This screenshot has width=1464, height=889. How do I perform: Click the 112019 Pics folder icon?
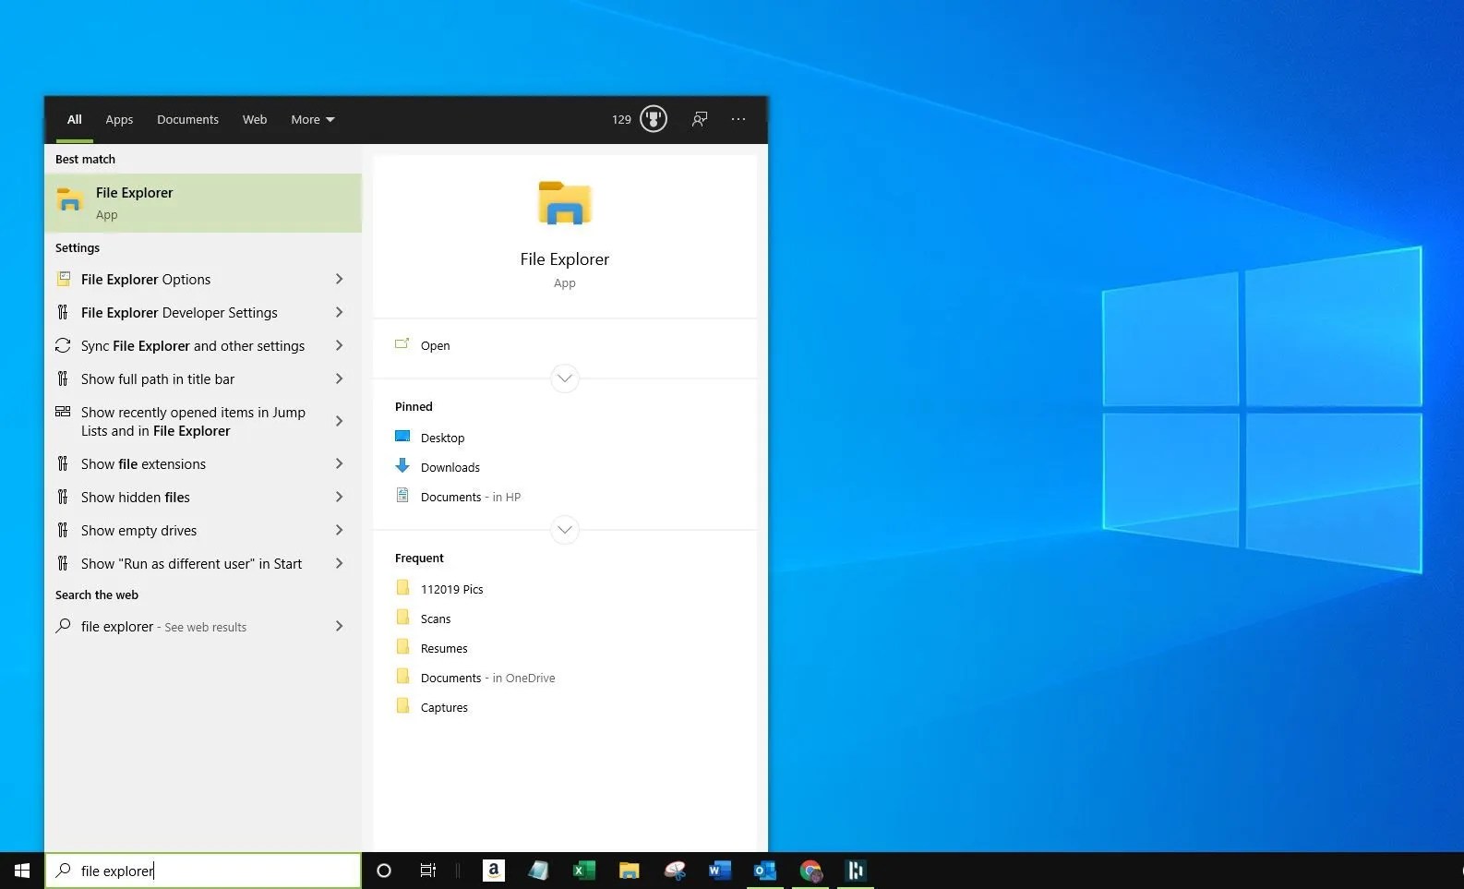pyautogui.click(x=402, y=588)
